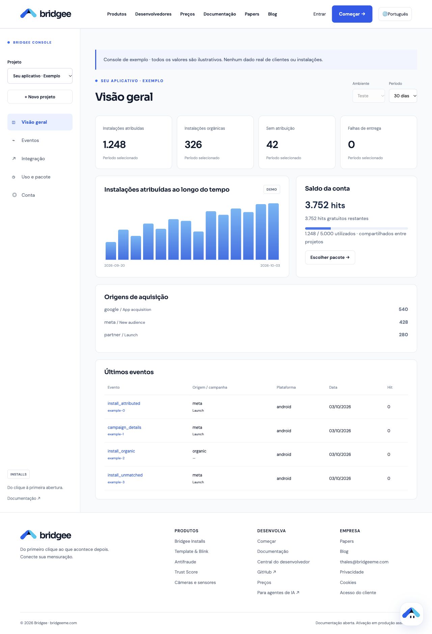432x634 pixels.
Task: Open the install_unmatched event link
Action: pos(125,475)
